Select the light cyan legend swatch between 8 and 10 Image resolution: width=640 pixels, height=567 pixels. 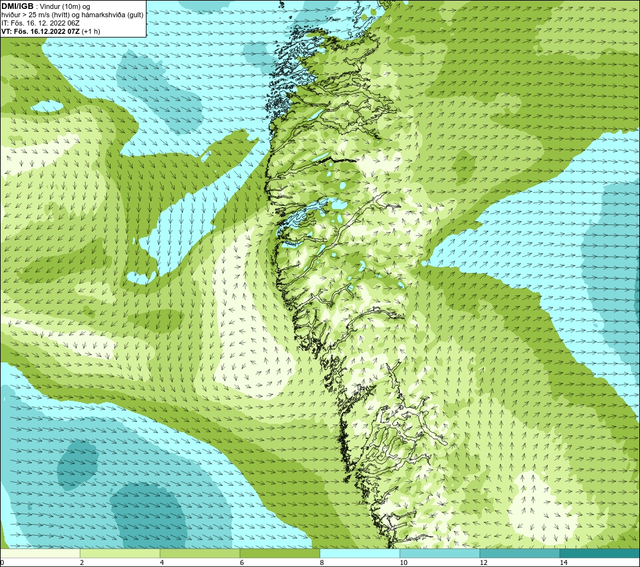pyautogui.click(x=360, y=553)
